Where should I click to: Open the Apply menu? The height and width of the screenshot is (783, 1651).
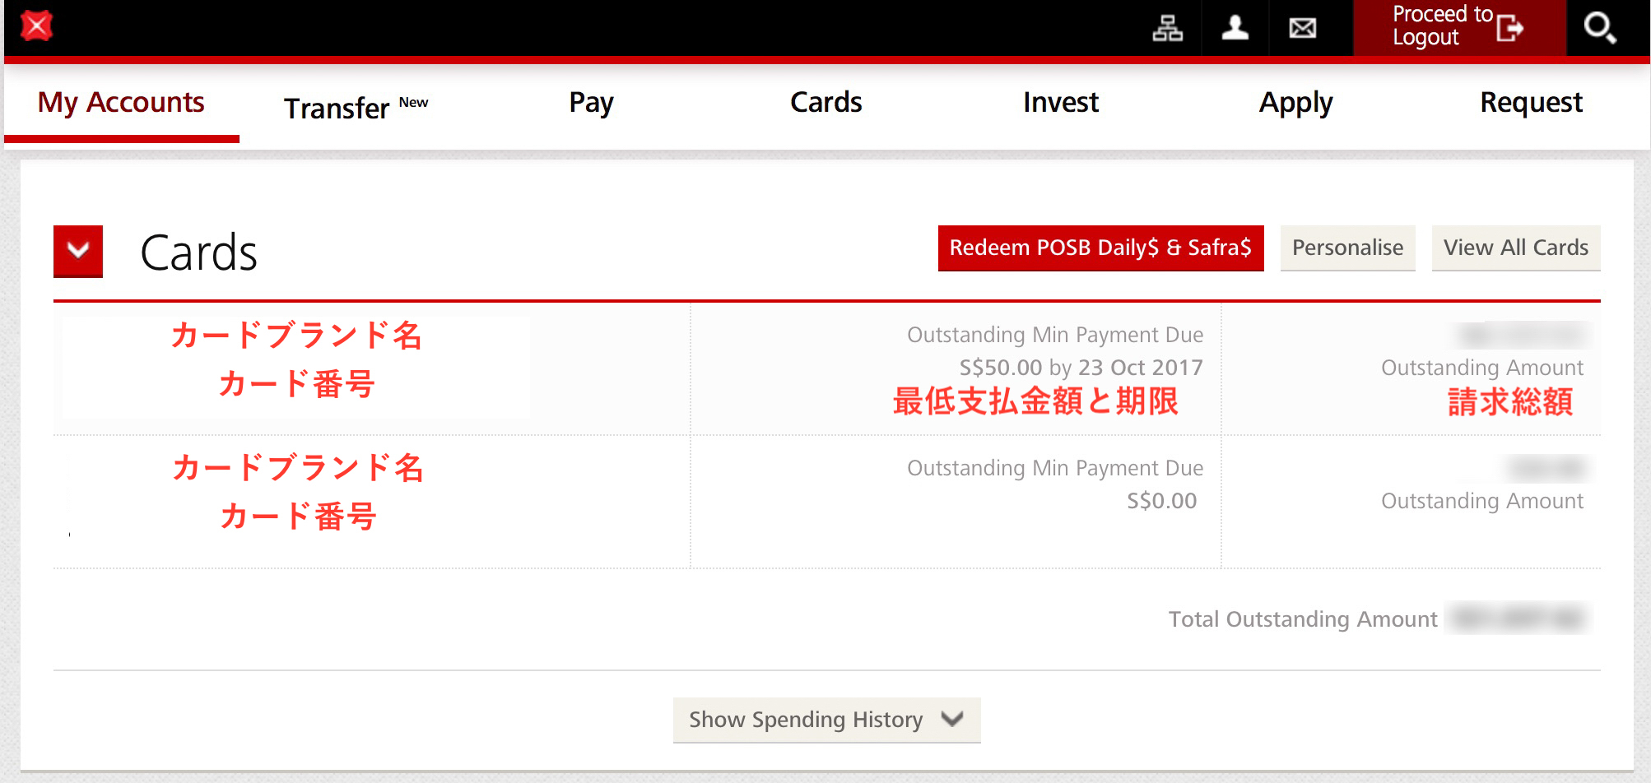point(1295,104)
